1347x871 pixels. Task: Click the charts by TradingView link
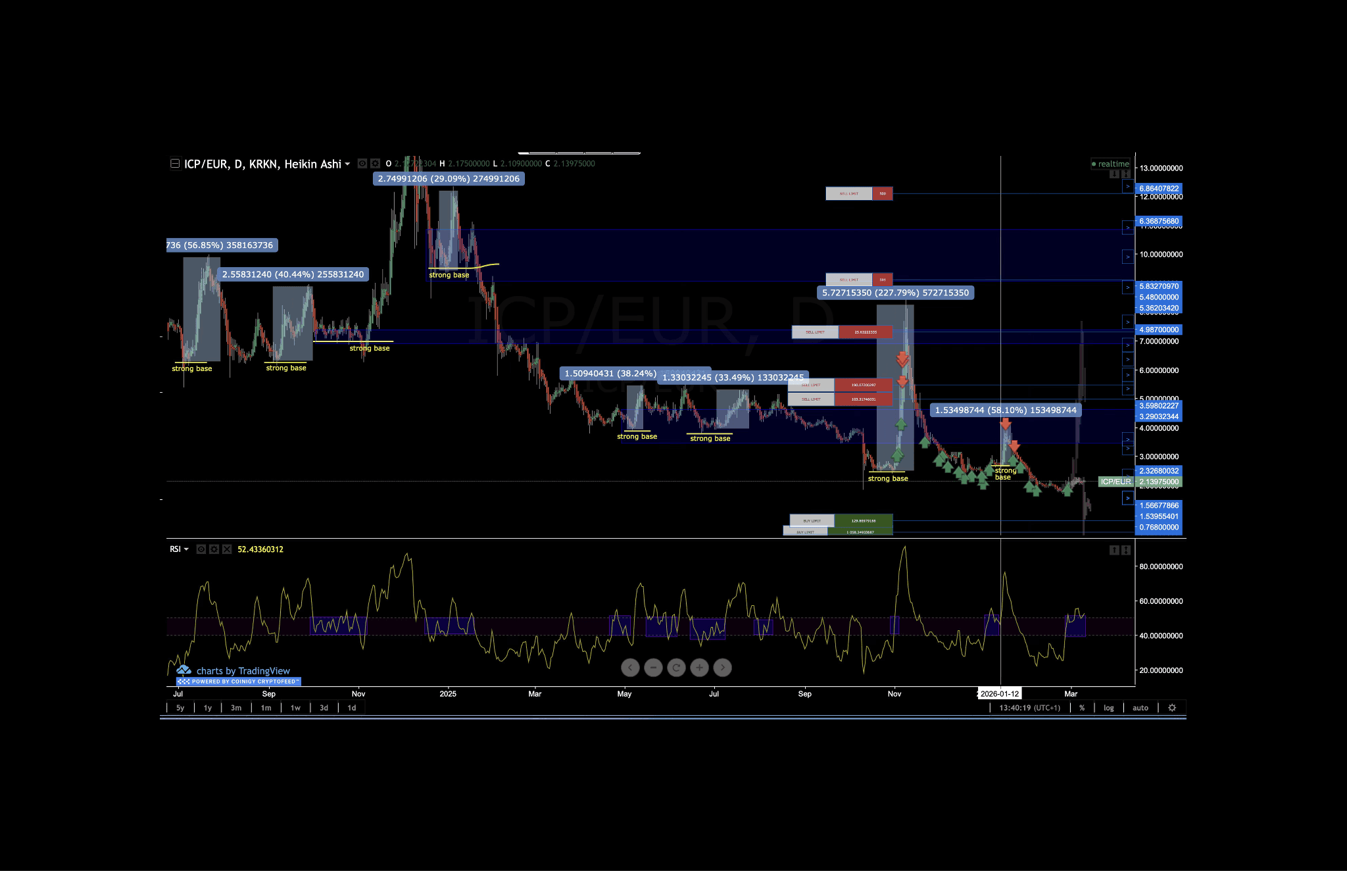point(243,671)
